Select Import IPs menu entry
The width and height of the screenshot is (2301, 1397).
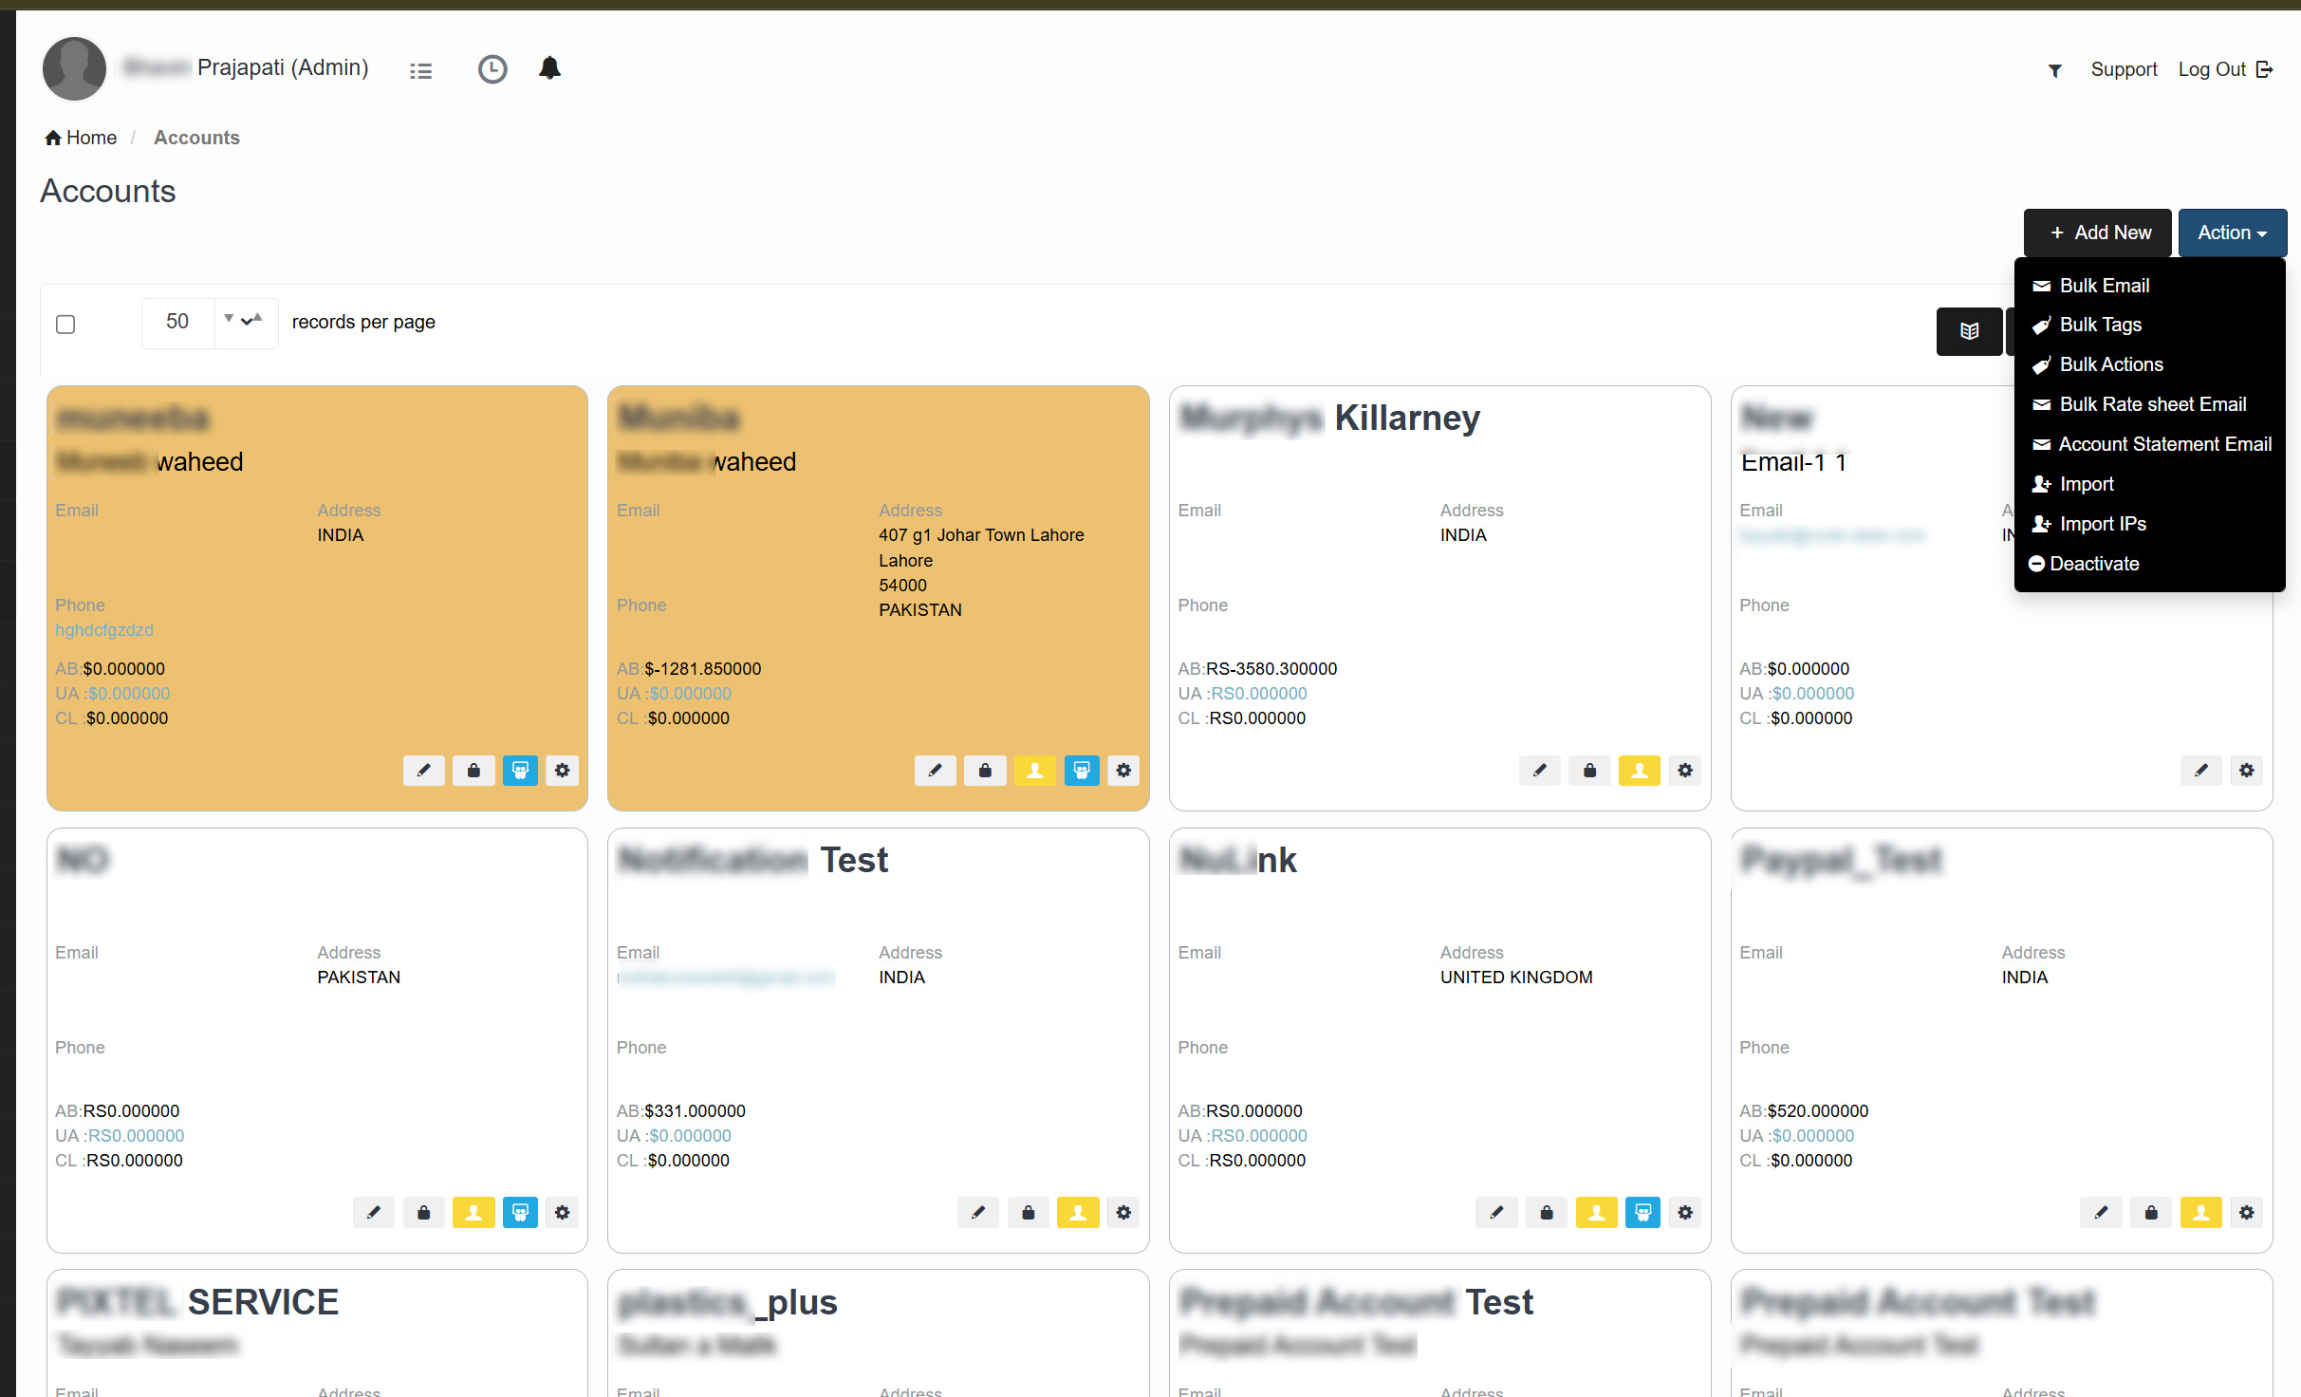click(2102, 524)
